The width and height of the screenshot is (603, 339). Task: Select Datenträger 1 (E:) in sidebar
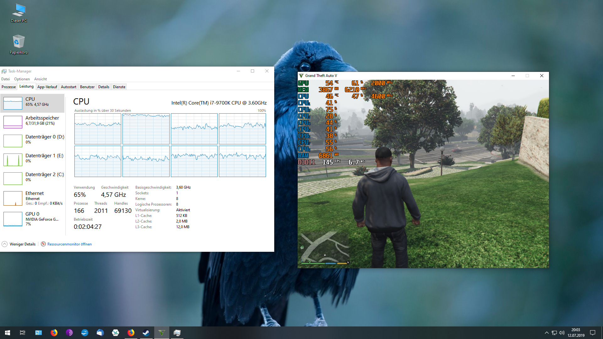(x=33, y=159)
